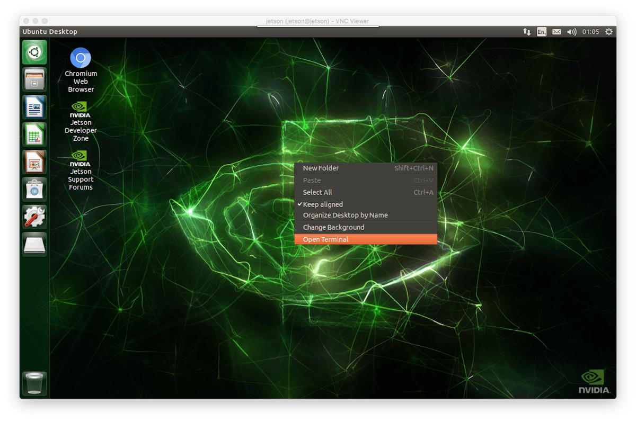Uncheck Keep aligned in the context menu

tap(322, 204)
